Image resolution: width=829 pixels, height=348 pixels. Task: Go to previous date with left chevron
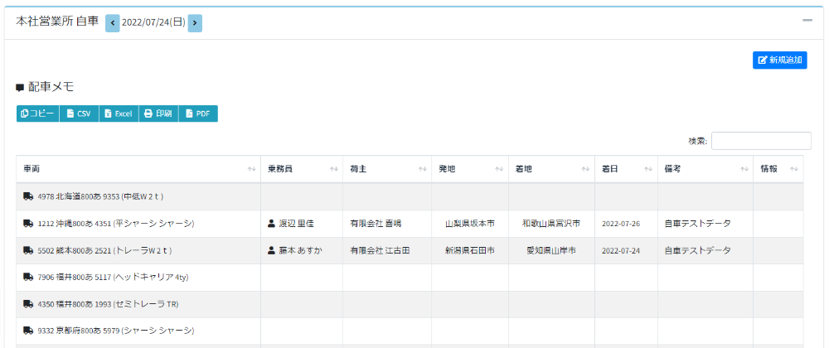(x=113, y=23)
